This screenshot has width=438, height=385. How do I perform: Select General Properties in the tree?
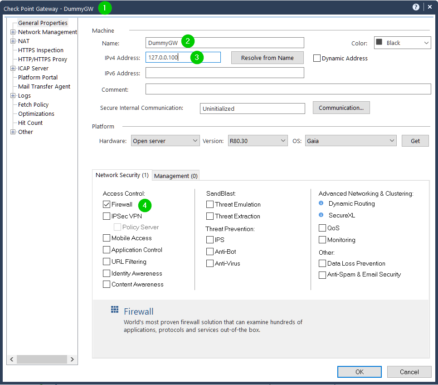pyautogui.click(x=43, y=23)
